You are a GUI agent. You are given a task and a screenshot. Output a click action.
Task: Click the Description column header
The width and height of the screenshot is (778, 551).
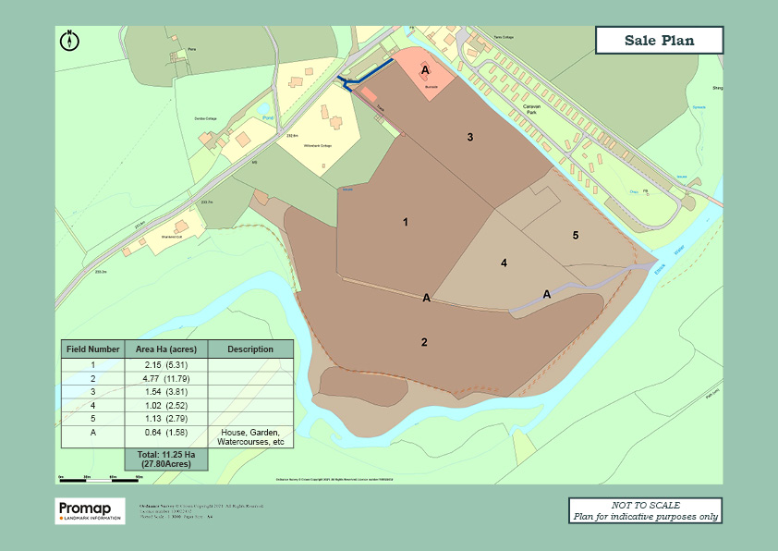[x=250, y=349]
